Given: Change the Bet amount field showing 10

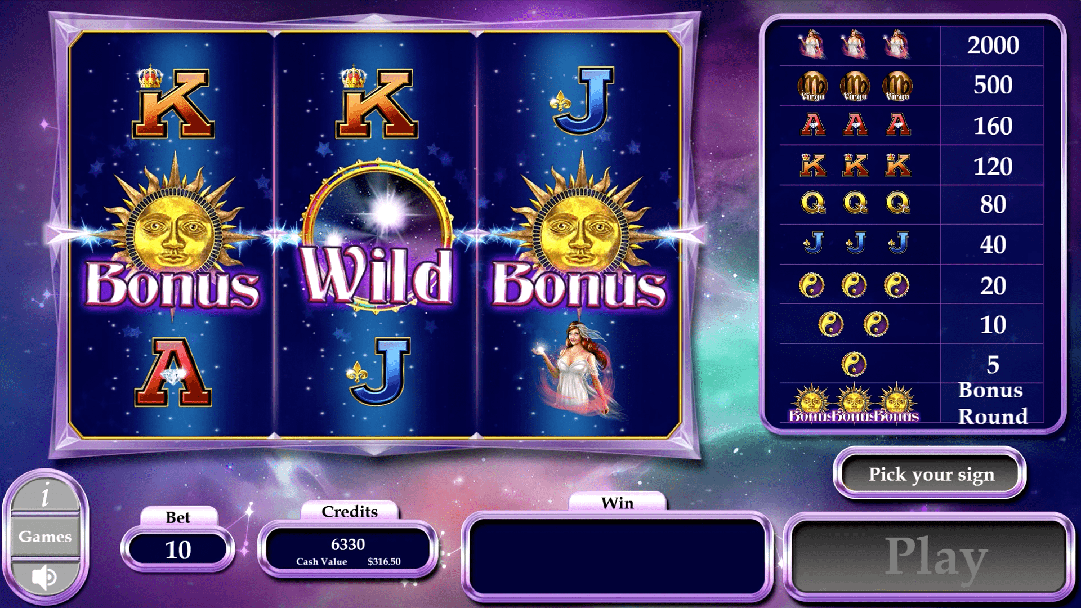Looking at the screenshot, I should 178,549.
